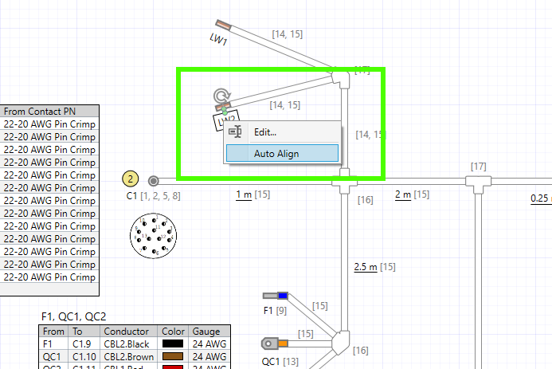Screen dimensions: 552x369
Task: Click the Gauge column header
Action: (x=209, y=332)
